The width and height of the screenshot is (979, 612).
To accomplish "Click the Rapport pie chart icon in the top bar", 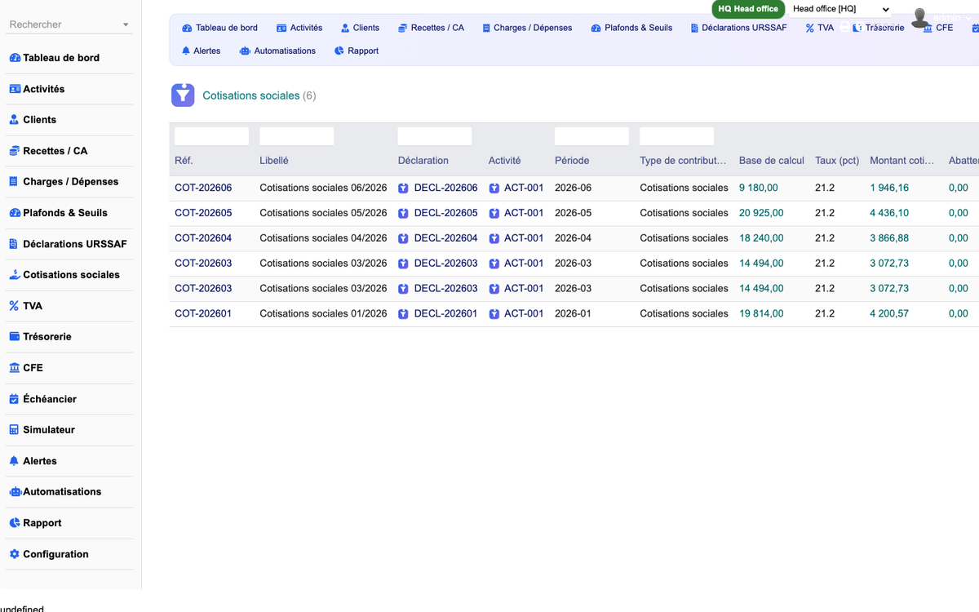I will (339, 51).
